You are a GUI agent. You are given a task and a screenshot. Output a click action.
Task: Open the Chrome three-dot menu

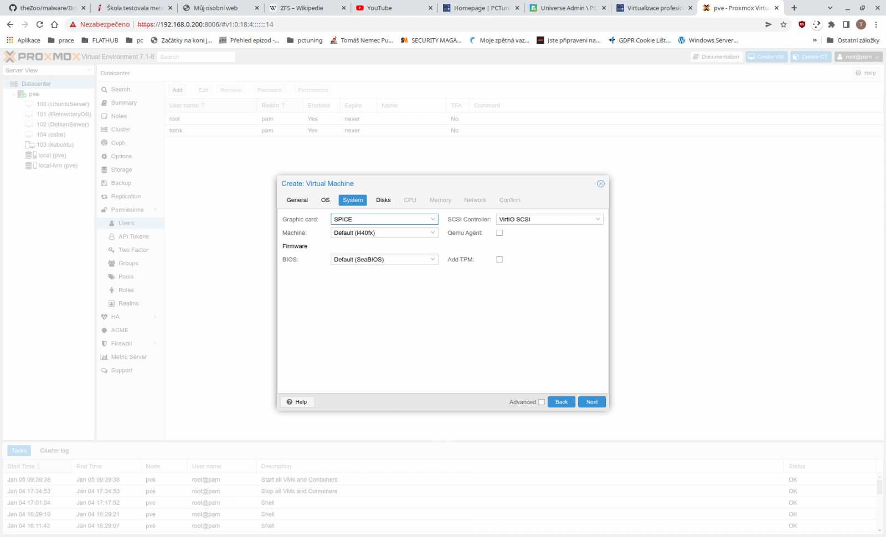click(876, 24)
